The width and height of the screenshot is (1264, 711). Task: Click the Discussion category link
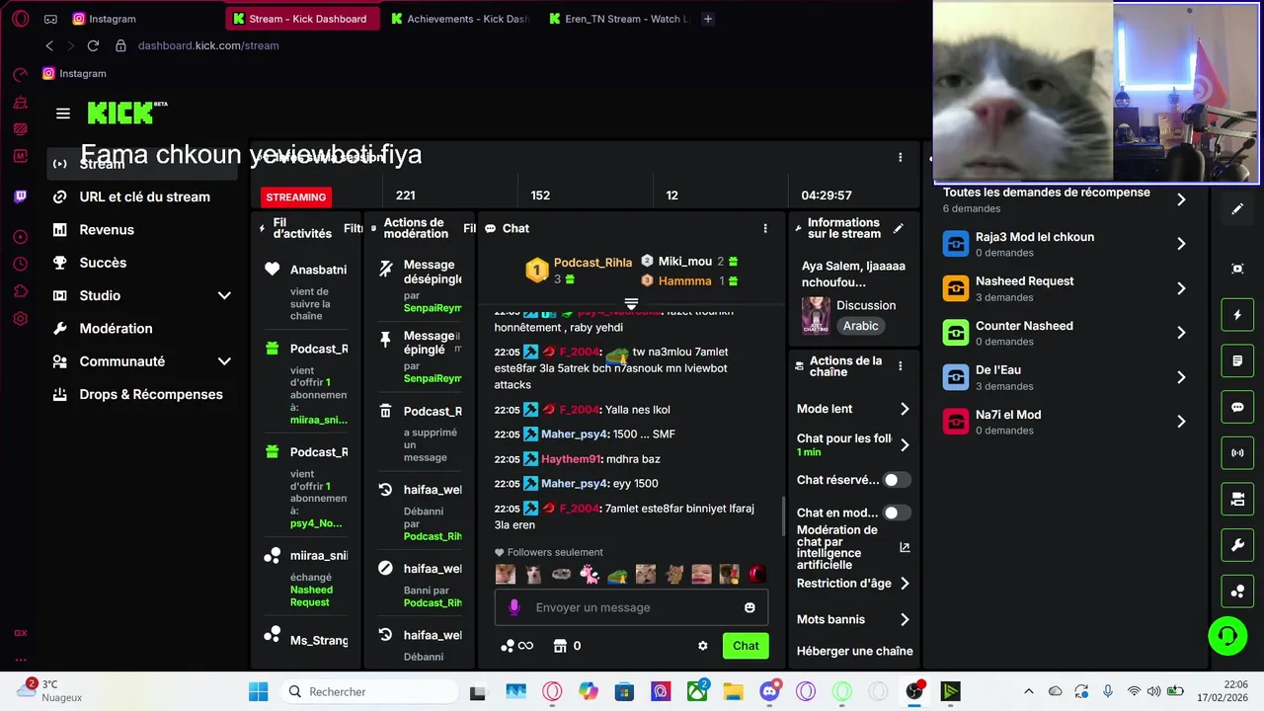click(866, 305)
